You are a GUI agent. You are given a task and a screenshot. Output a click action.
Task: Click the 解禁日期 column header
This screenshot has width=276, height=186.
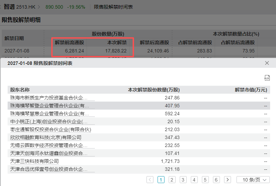point(14,38)
